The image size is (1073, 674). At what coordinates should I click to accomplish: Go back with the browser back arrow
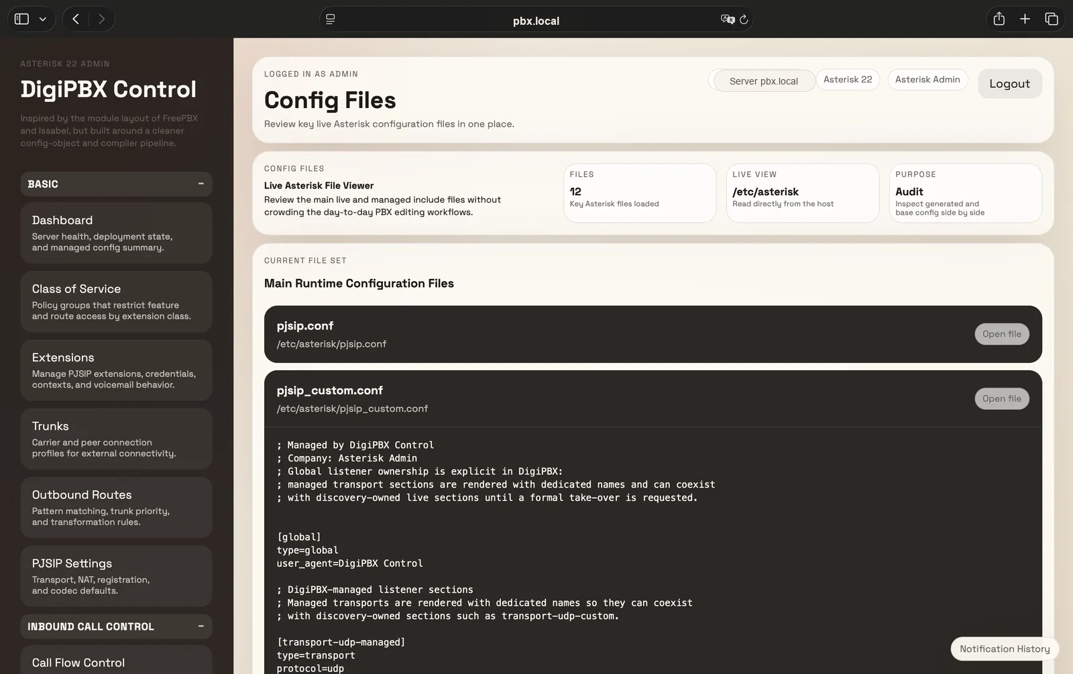pyautogui.click(x=76, y=19)
